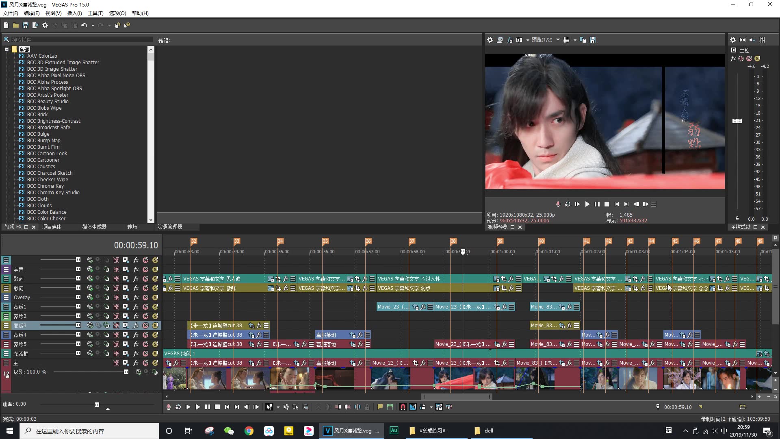Switch to the 转场 tab
Image resolution: width=780 pixels, height=439 pixels.
tap(132, 227)
